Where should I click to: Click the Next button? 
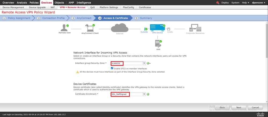pyautogui.click(x=239, y=107)
